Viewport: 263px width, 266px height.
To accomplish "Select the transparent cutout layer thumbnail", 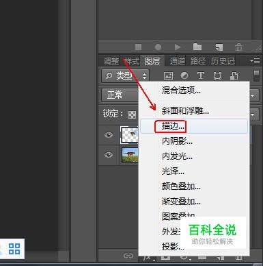I will click(x=130, y=135).
